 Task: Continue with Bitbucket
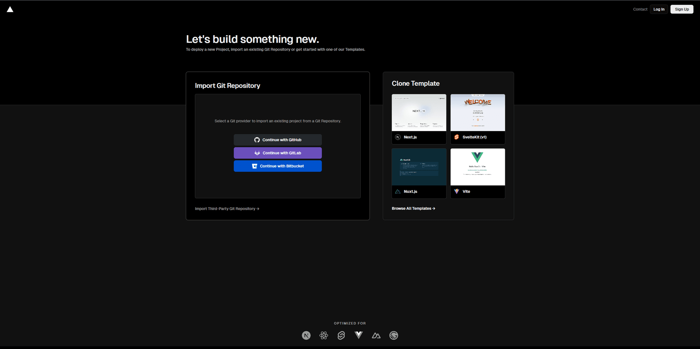click(x=278, y=166)
